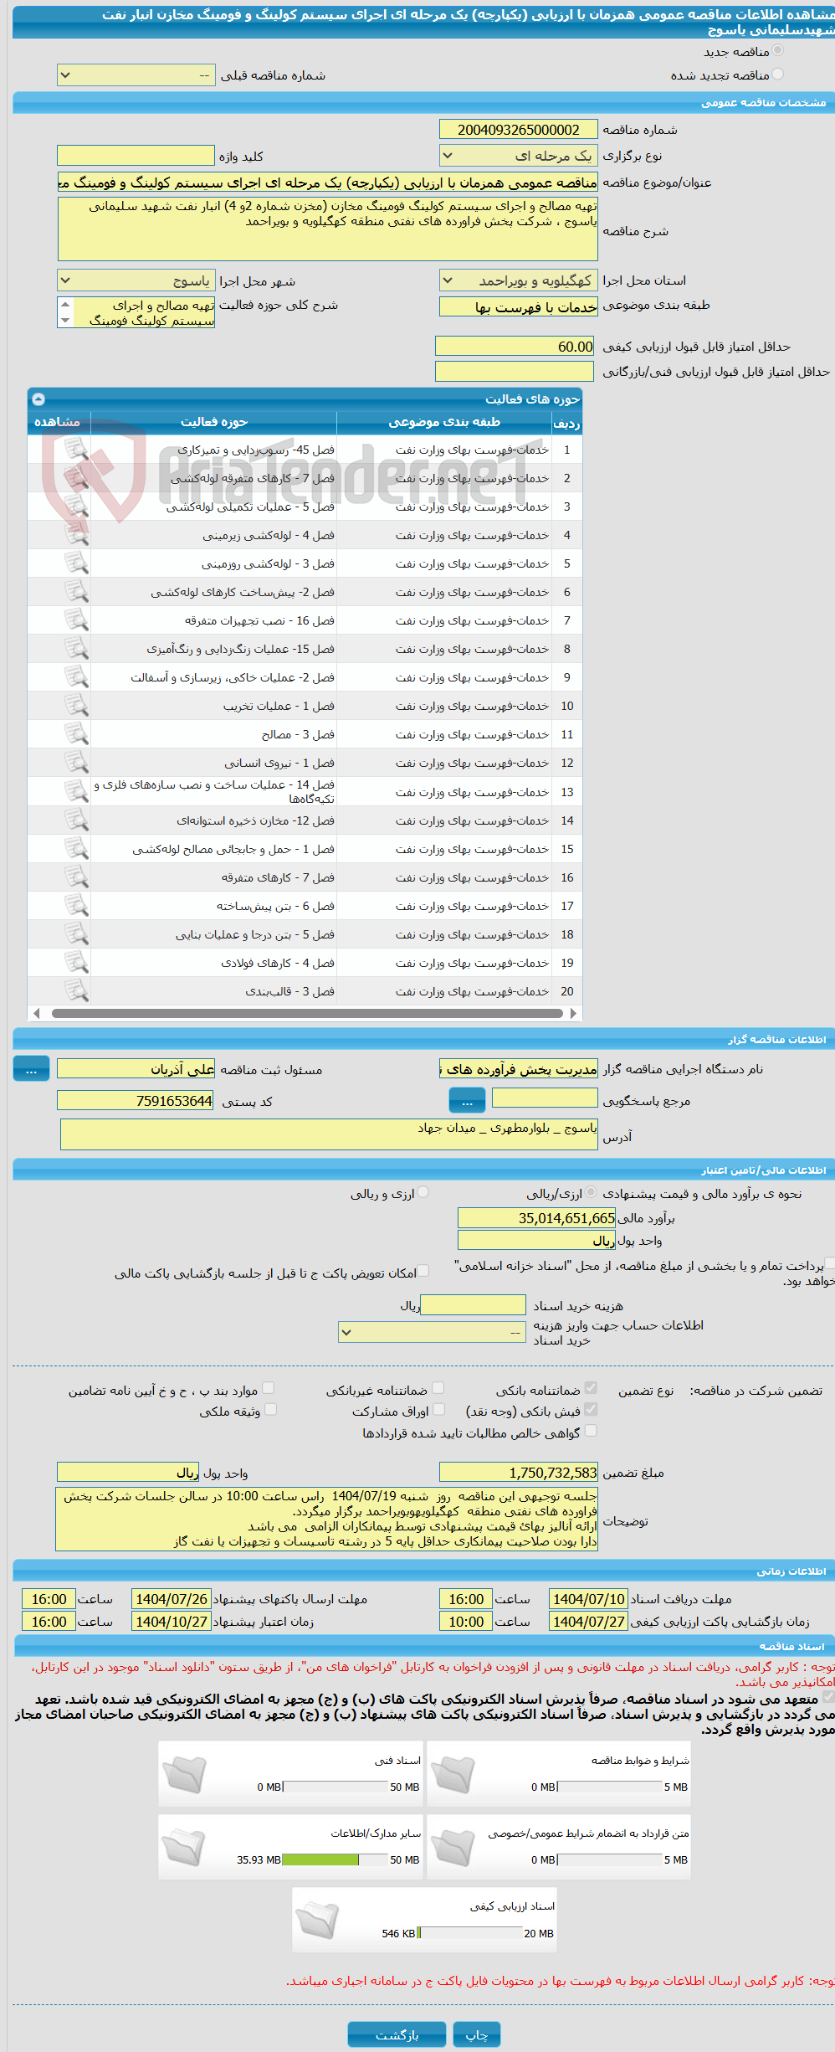Image resolution: width=835 pixels, height=2052 pixels.
Task: Click view icon in row 18
Action: pyautogui.click(x=76, y=934)
